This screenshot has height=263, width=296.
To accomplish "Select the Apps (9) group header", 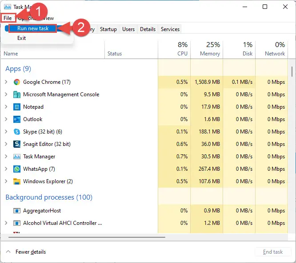I will click(18, 69).
